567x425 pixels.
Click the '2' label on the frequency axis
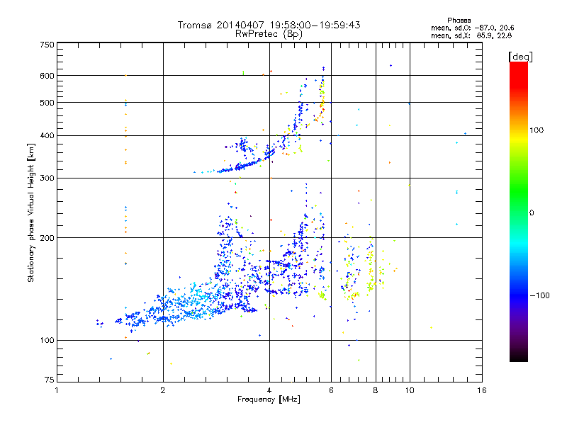[x=163, y=390]
